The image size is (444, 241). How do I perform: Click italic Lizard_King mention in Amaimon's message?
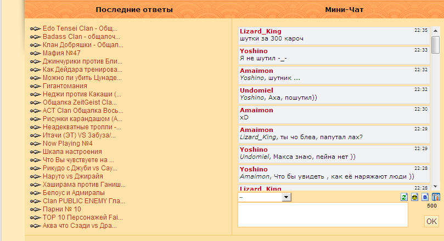[x=258, y=137]
